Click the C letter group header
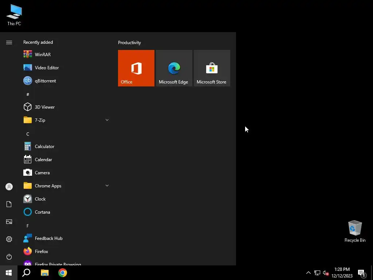This screenshot has height=280, width=373. (28, 134)
